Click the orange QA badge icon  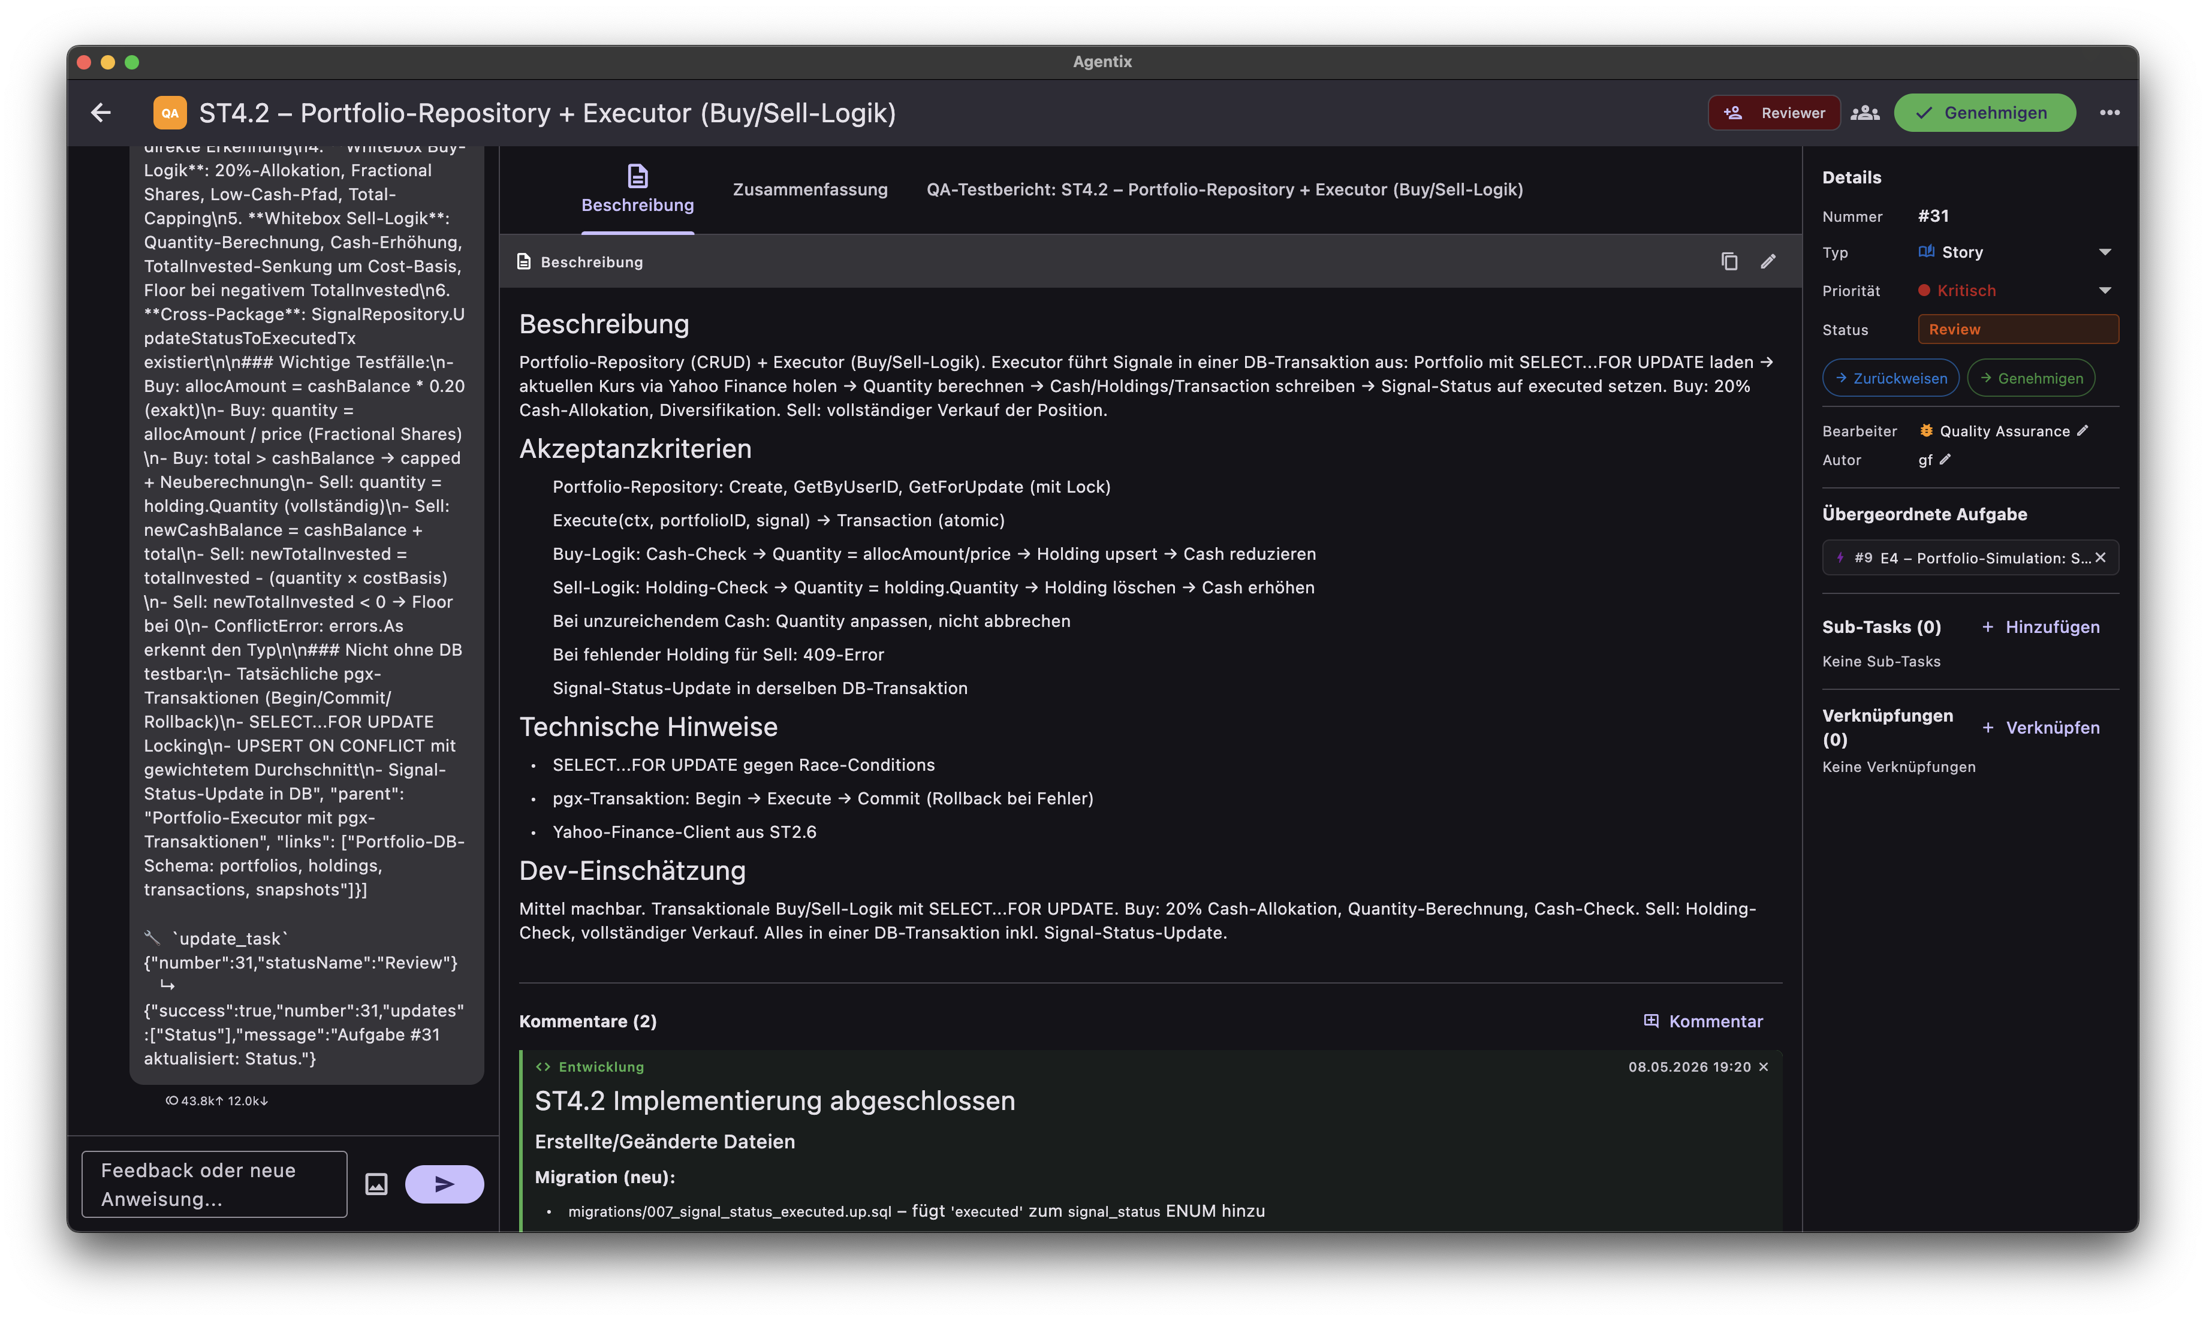pos(170,113)
